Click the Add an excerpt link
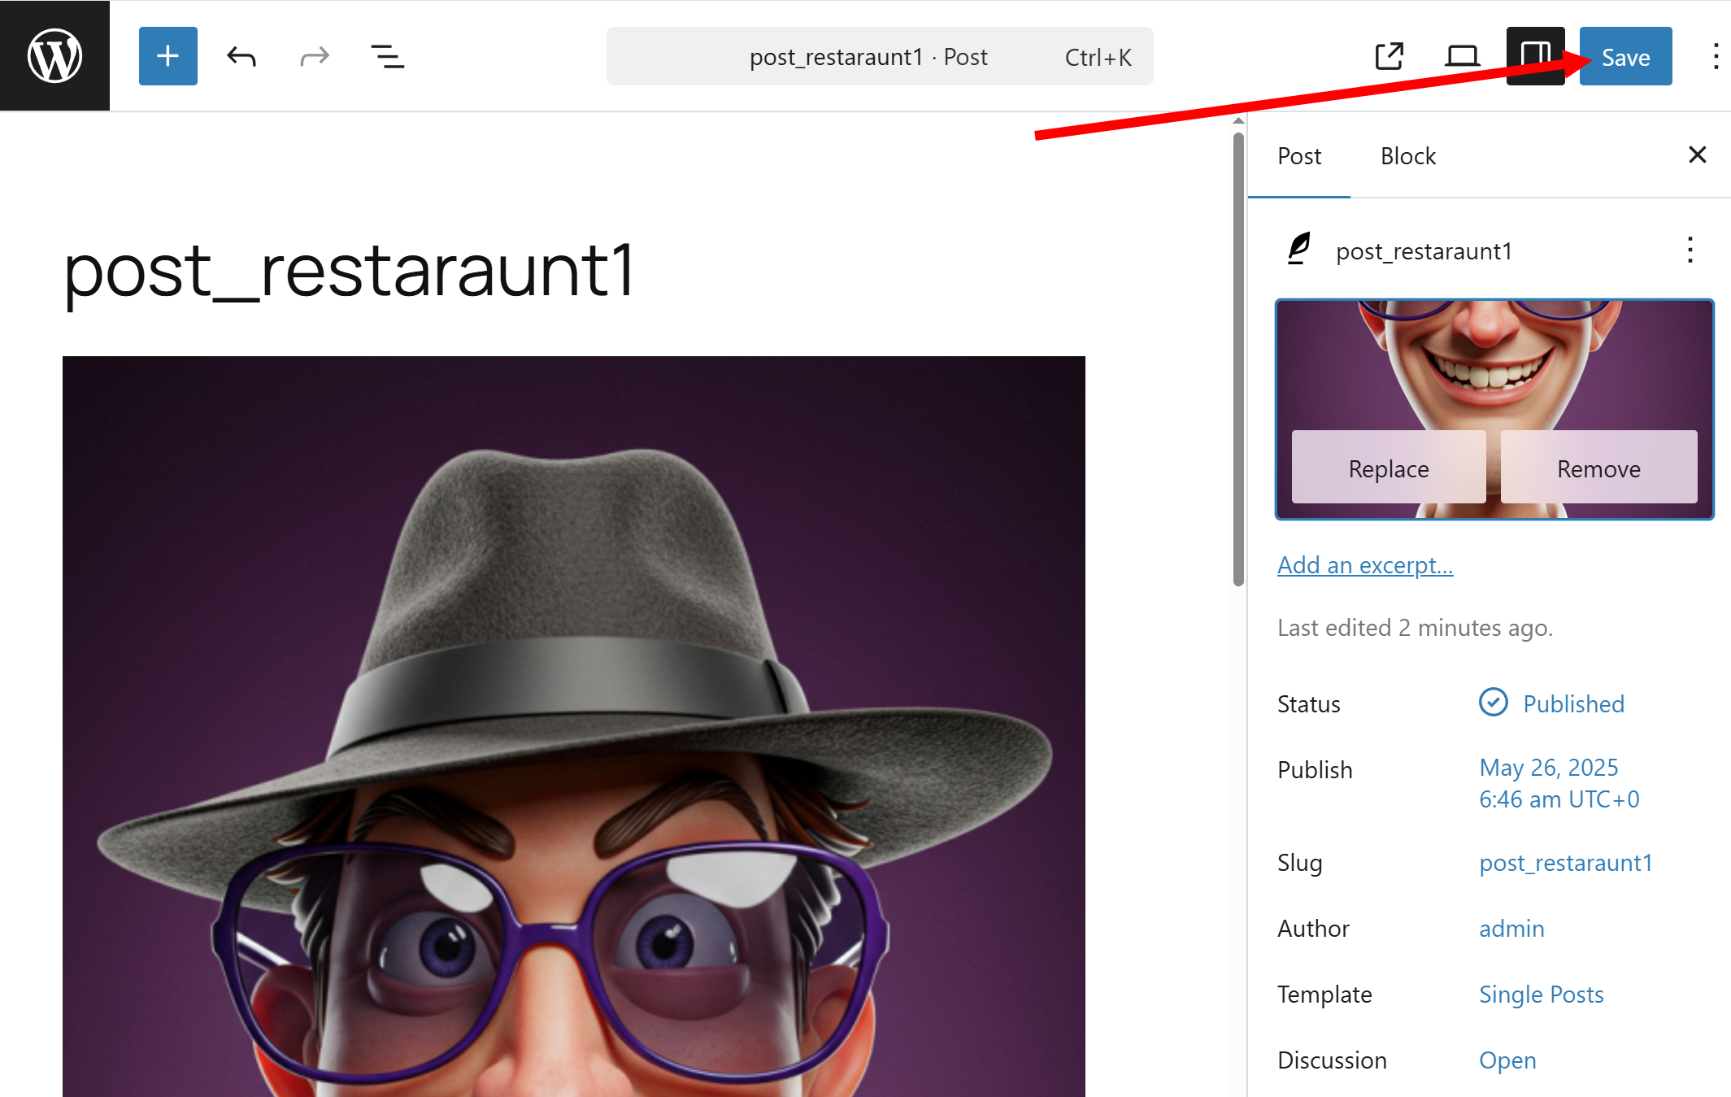The image size is (1731, 1097). click(x=1364, y=564)
